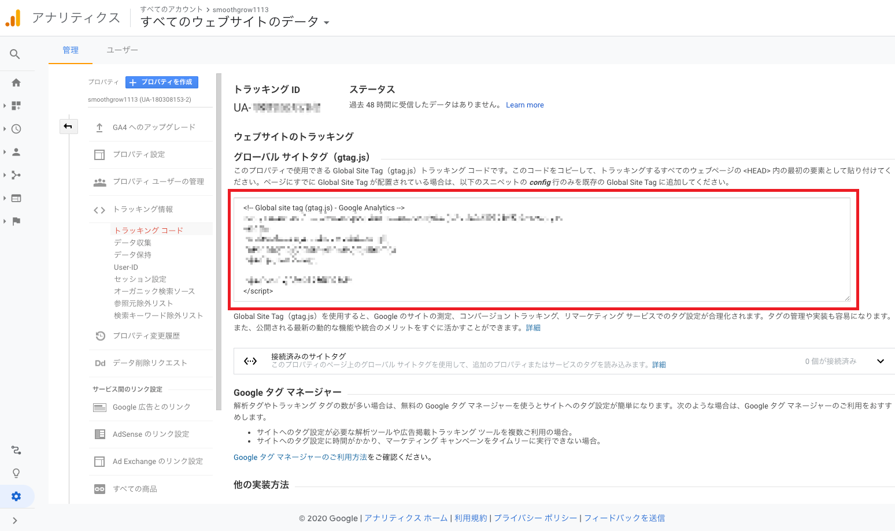Open 利用規約 footer link
The image size is (895, 531).
(471, 518)
